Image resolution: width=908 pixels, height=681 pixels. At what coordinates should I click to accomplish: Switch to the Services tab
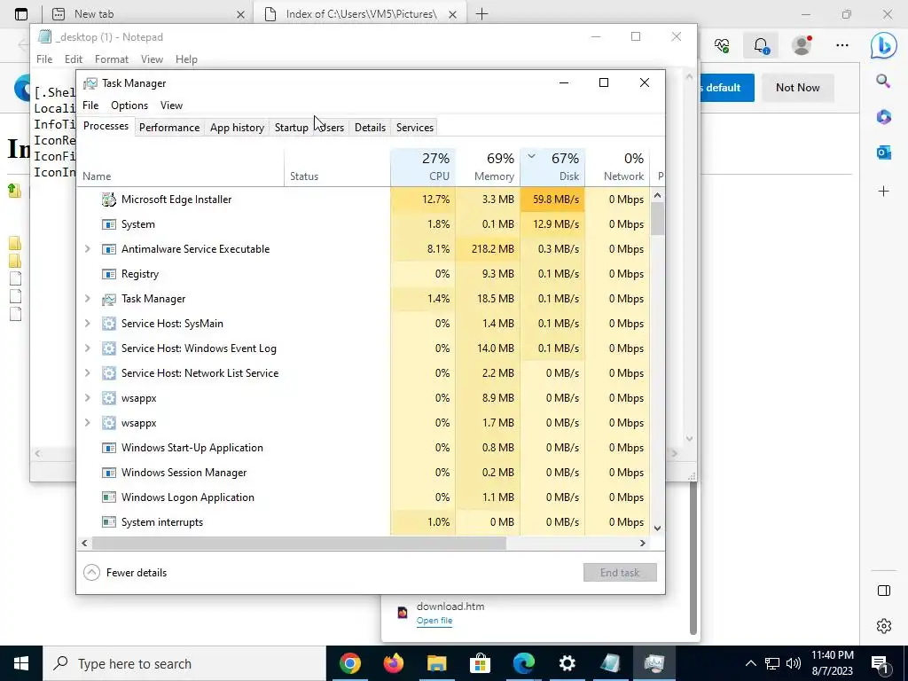pyautogui.click(x=415, y=128)
